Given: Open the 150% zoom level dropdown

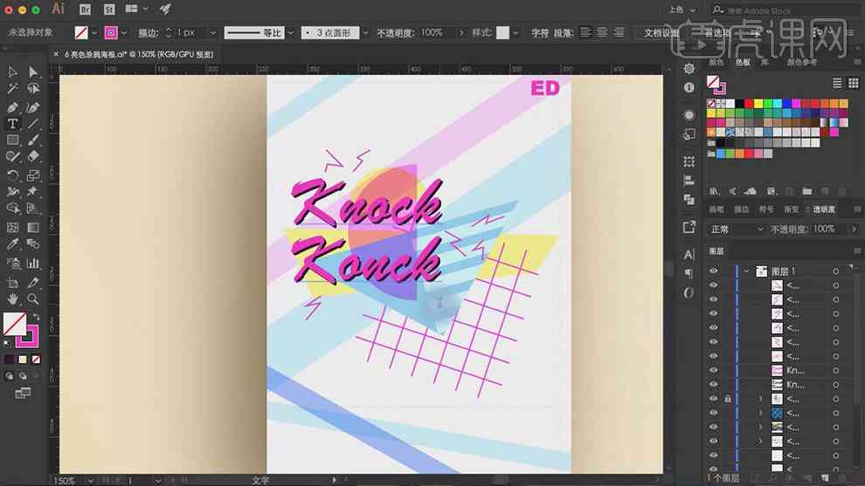Looking at the screenshot, I should click(x=91, y=481).
